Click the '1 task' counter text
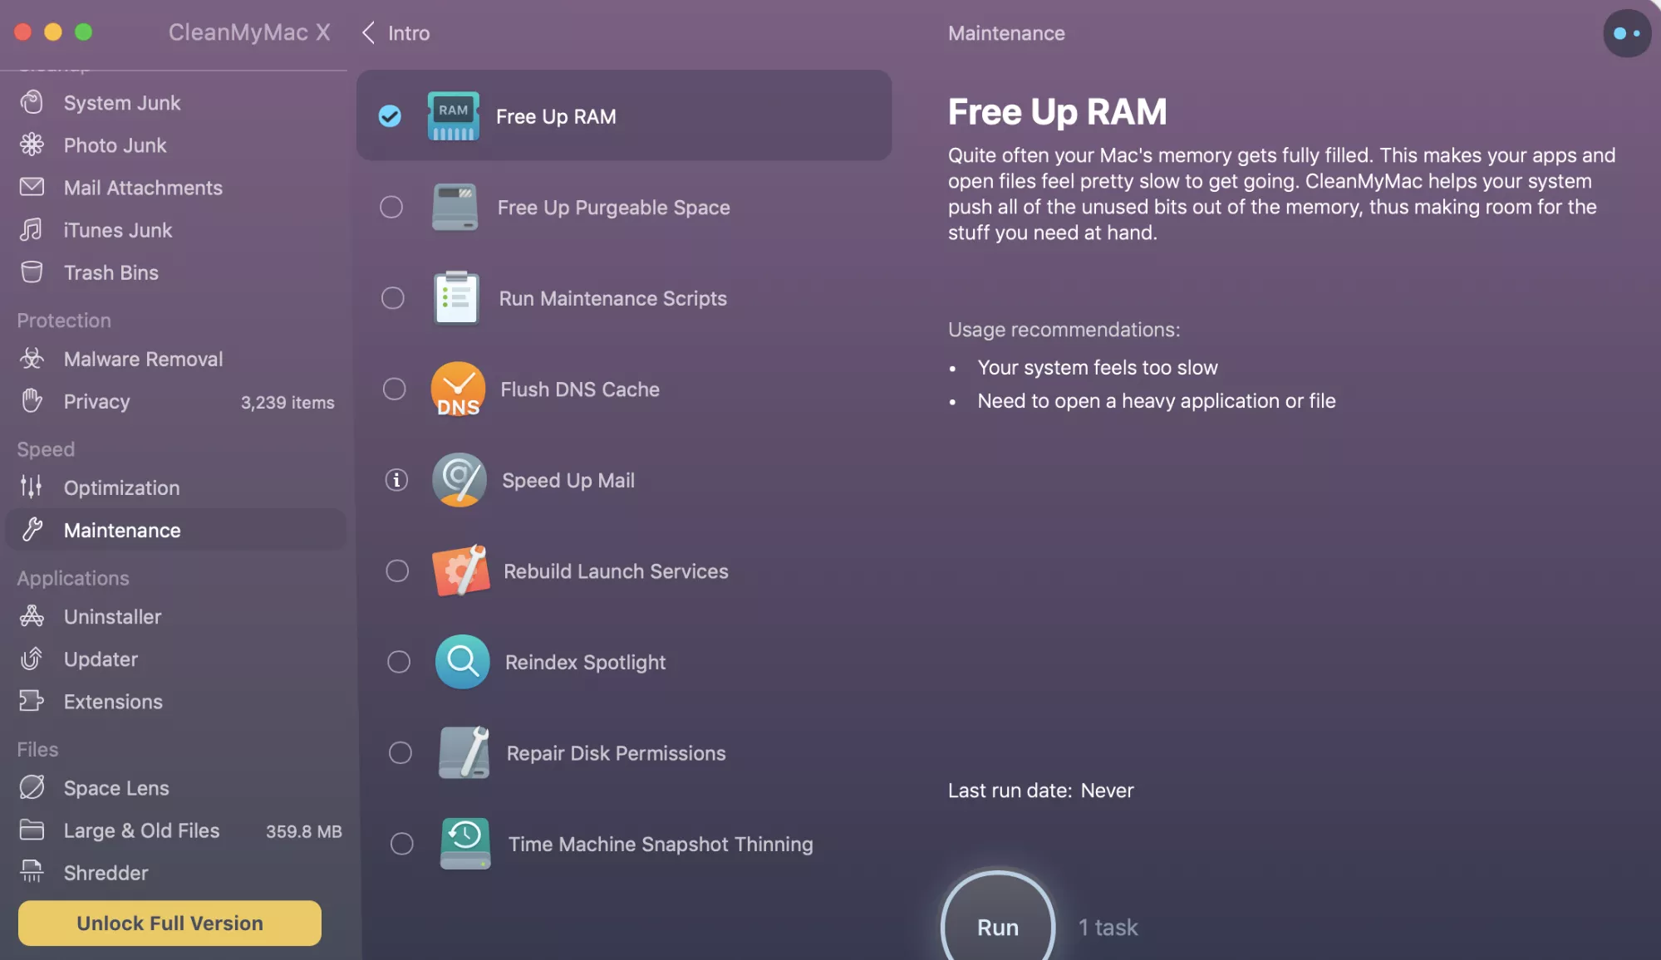 (x=1108, y=927)
